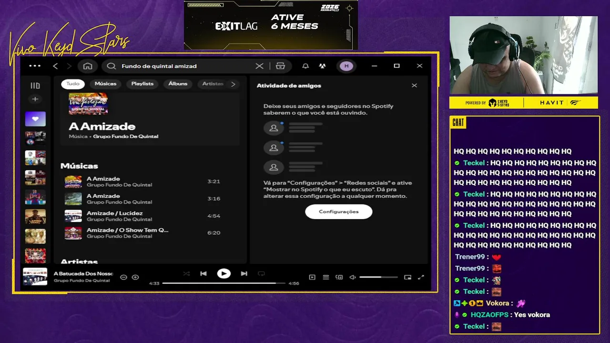Image resolution: width=610 pixels, height=343 pixels.
Task: Toggle shuffle playback
Action: pyautogui.click(x=186, y=273)
